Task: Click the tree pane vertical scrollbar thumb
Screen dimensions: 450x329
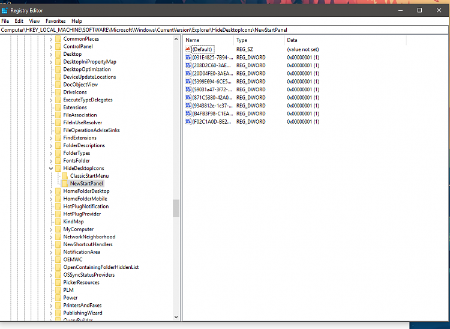Action: [x=176, y=208]
